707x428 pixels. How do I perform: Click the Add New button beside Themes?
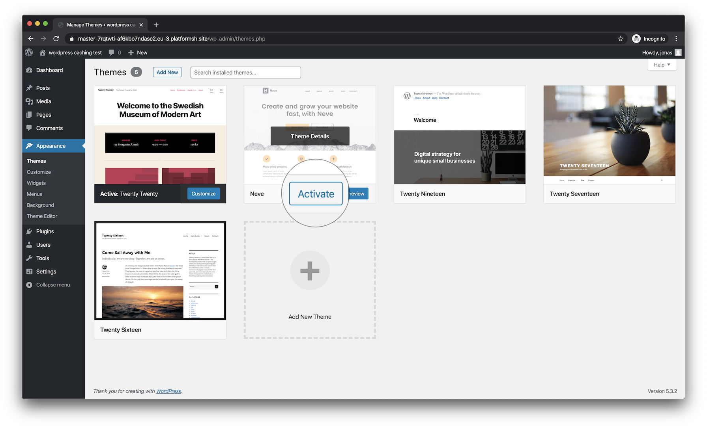pyautogui.click(x=167, y=72)
